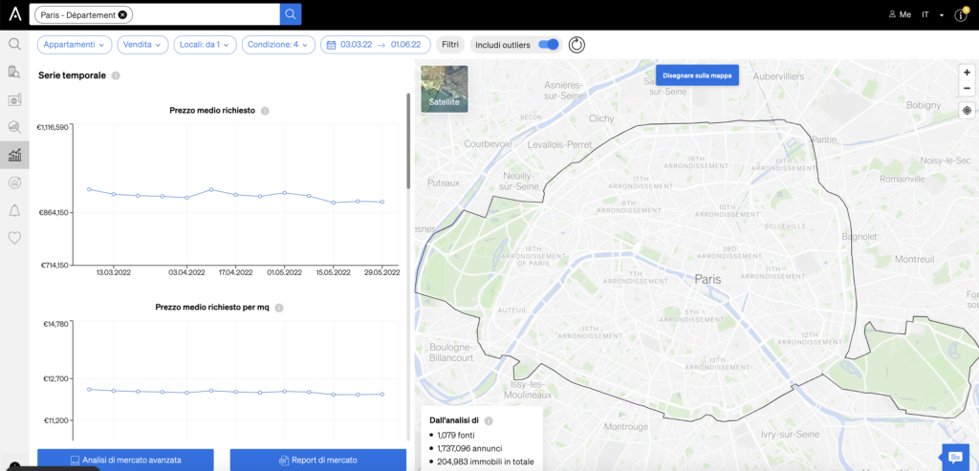Click the Analisi di mercato avanzata button
This screenshot has height=471, width=979.
click(x=125, y=460)
